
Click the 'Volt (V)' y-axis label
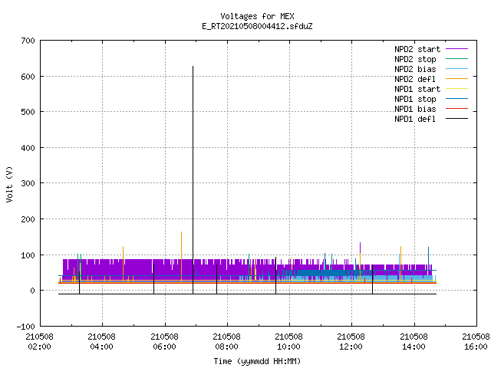point(10,185)
